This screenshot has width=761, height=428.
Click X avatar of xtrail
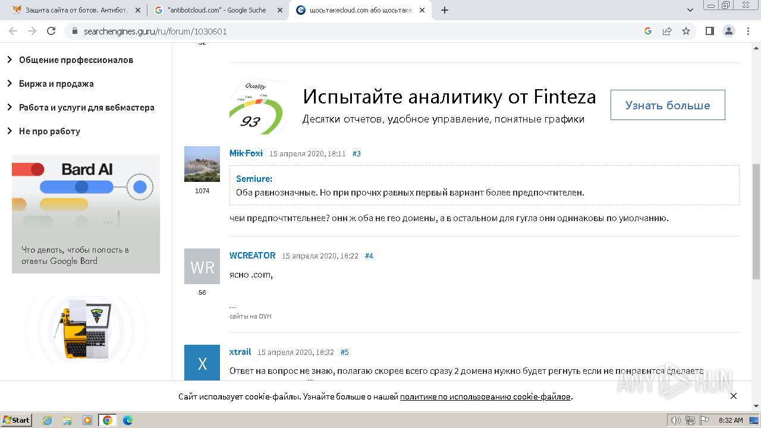tap(202, 363)
